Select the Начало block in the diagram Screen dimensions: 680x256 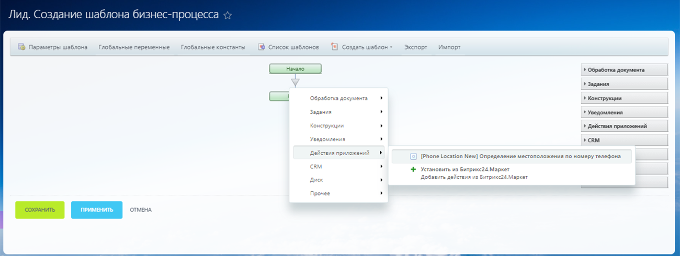click(295, 68)
